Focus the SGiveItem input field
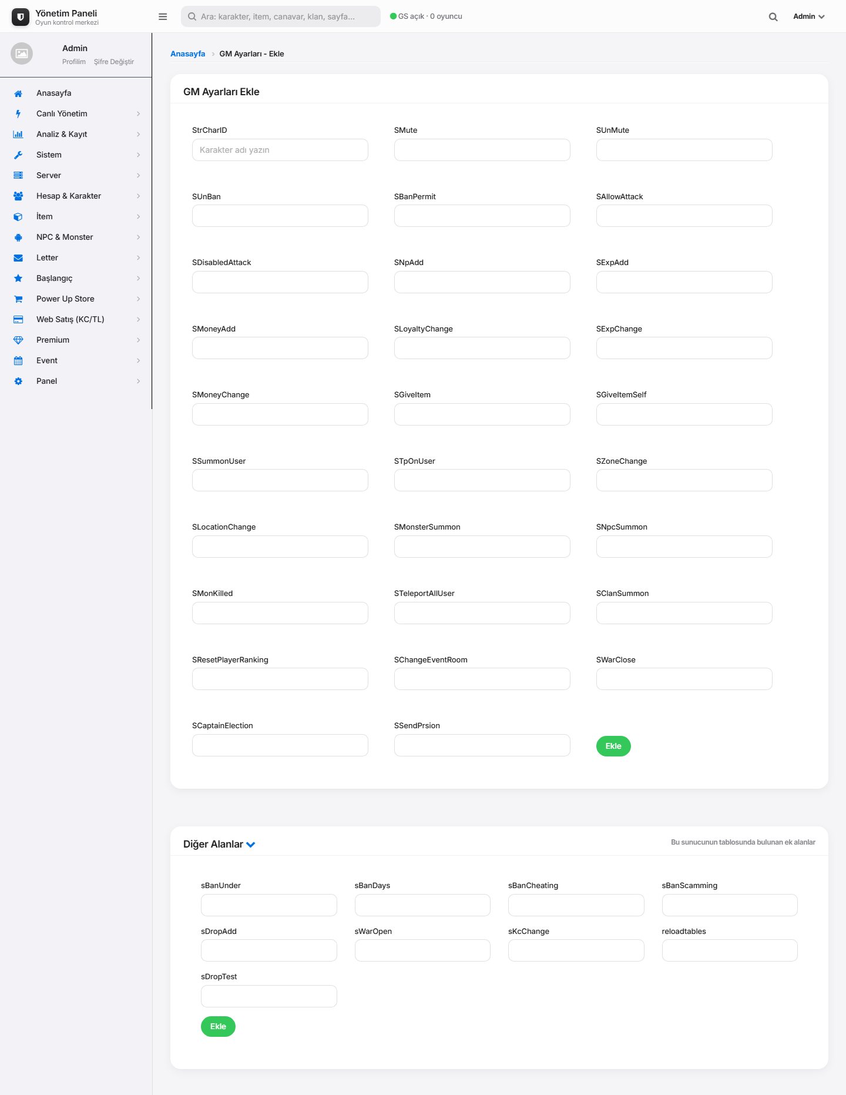This screenshot has height=1095, width=846. tap(482, 414)
